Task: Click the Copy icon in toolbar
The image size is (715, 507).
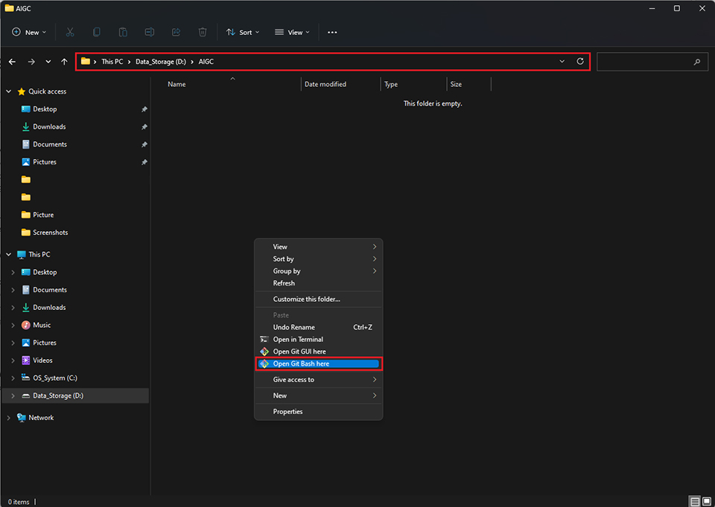Action: [97, 33]
